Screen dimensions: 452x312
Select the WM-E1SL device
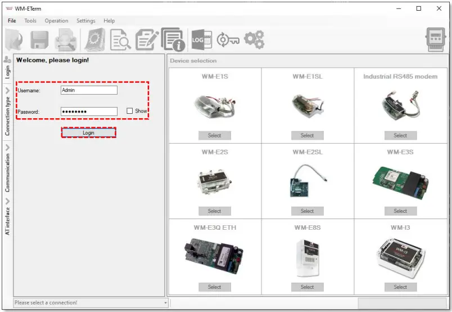pyautogui.click(x=308, y=136)
